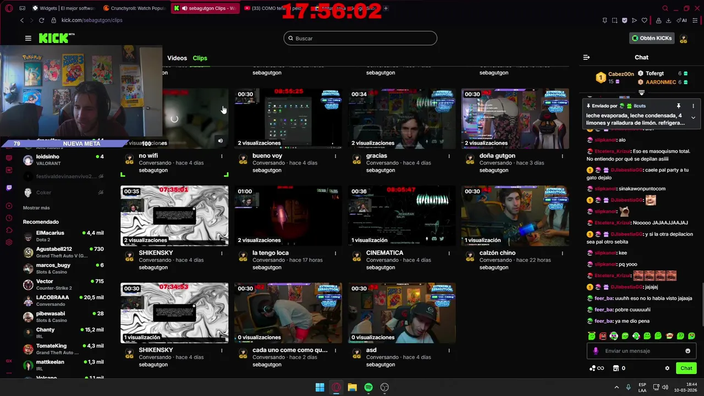Select the Clips tab
The height and width of the screenshot is (396, 704).
(200, 58)
